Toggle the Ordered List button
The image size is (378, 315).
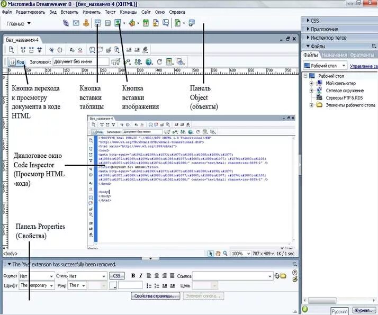point(157,285)
